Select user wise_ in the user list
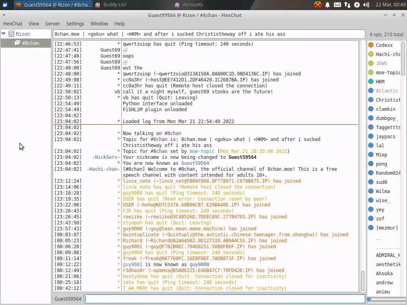 383,200
